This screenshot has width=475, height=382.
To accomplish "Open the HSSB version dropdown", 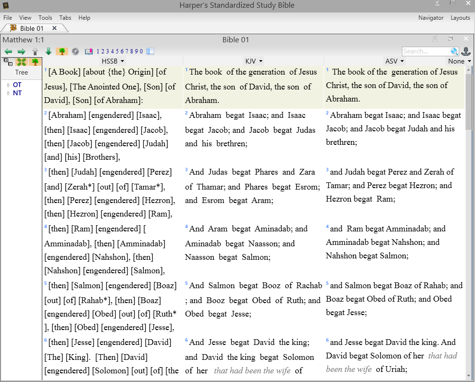I will tap(112, 61).
